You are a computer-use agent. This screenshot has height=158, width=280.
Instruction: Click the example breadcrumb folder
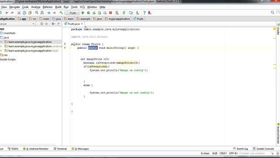84,19
